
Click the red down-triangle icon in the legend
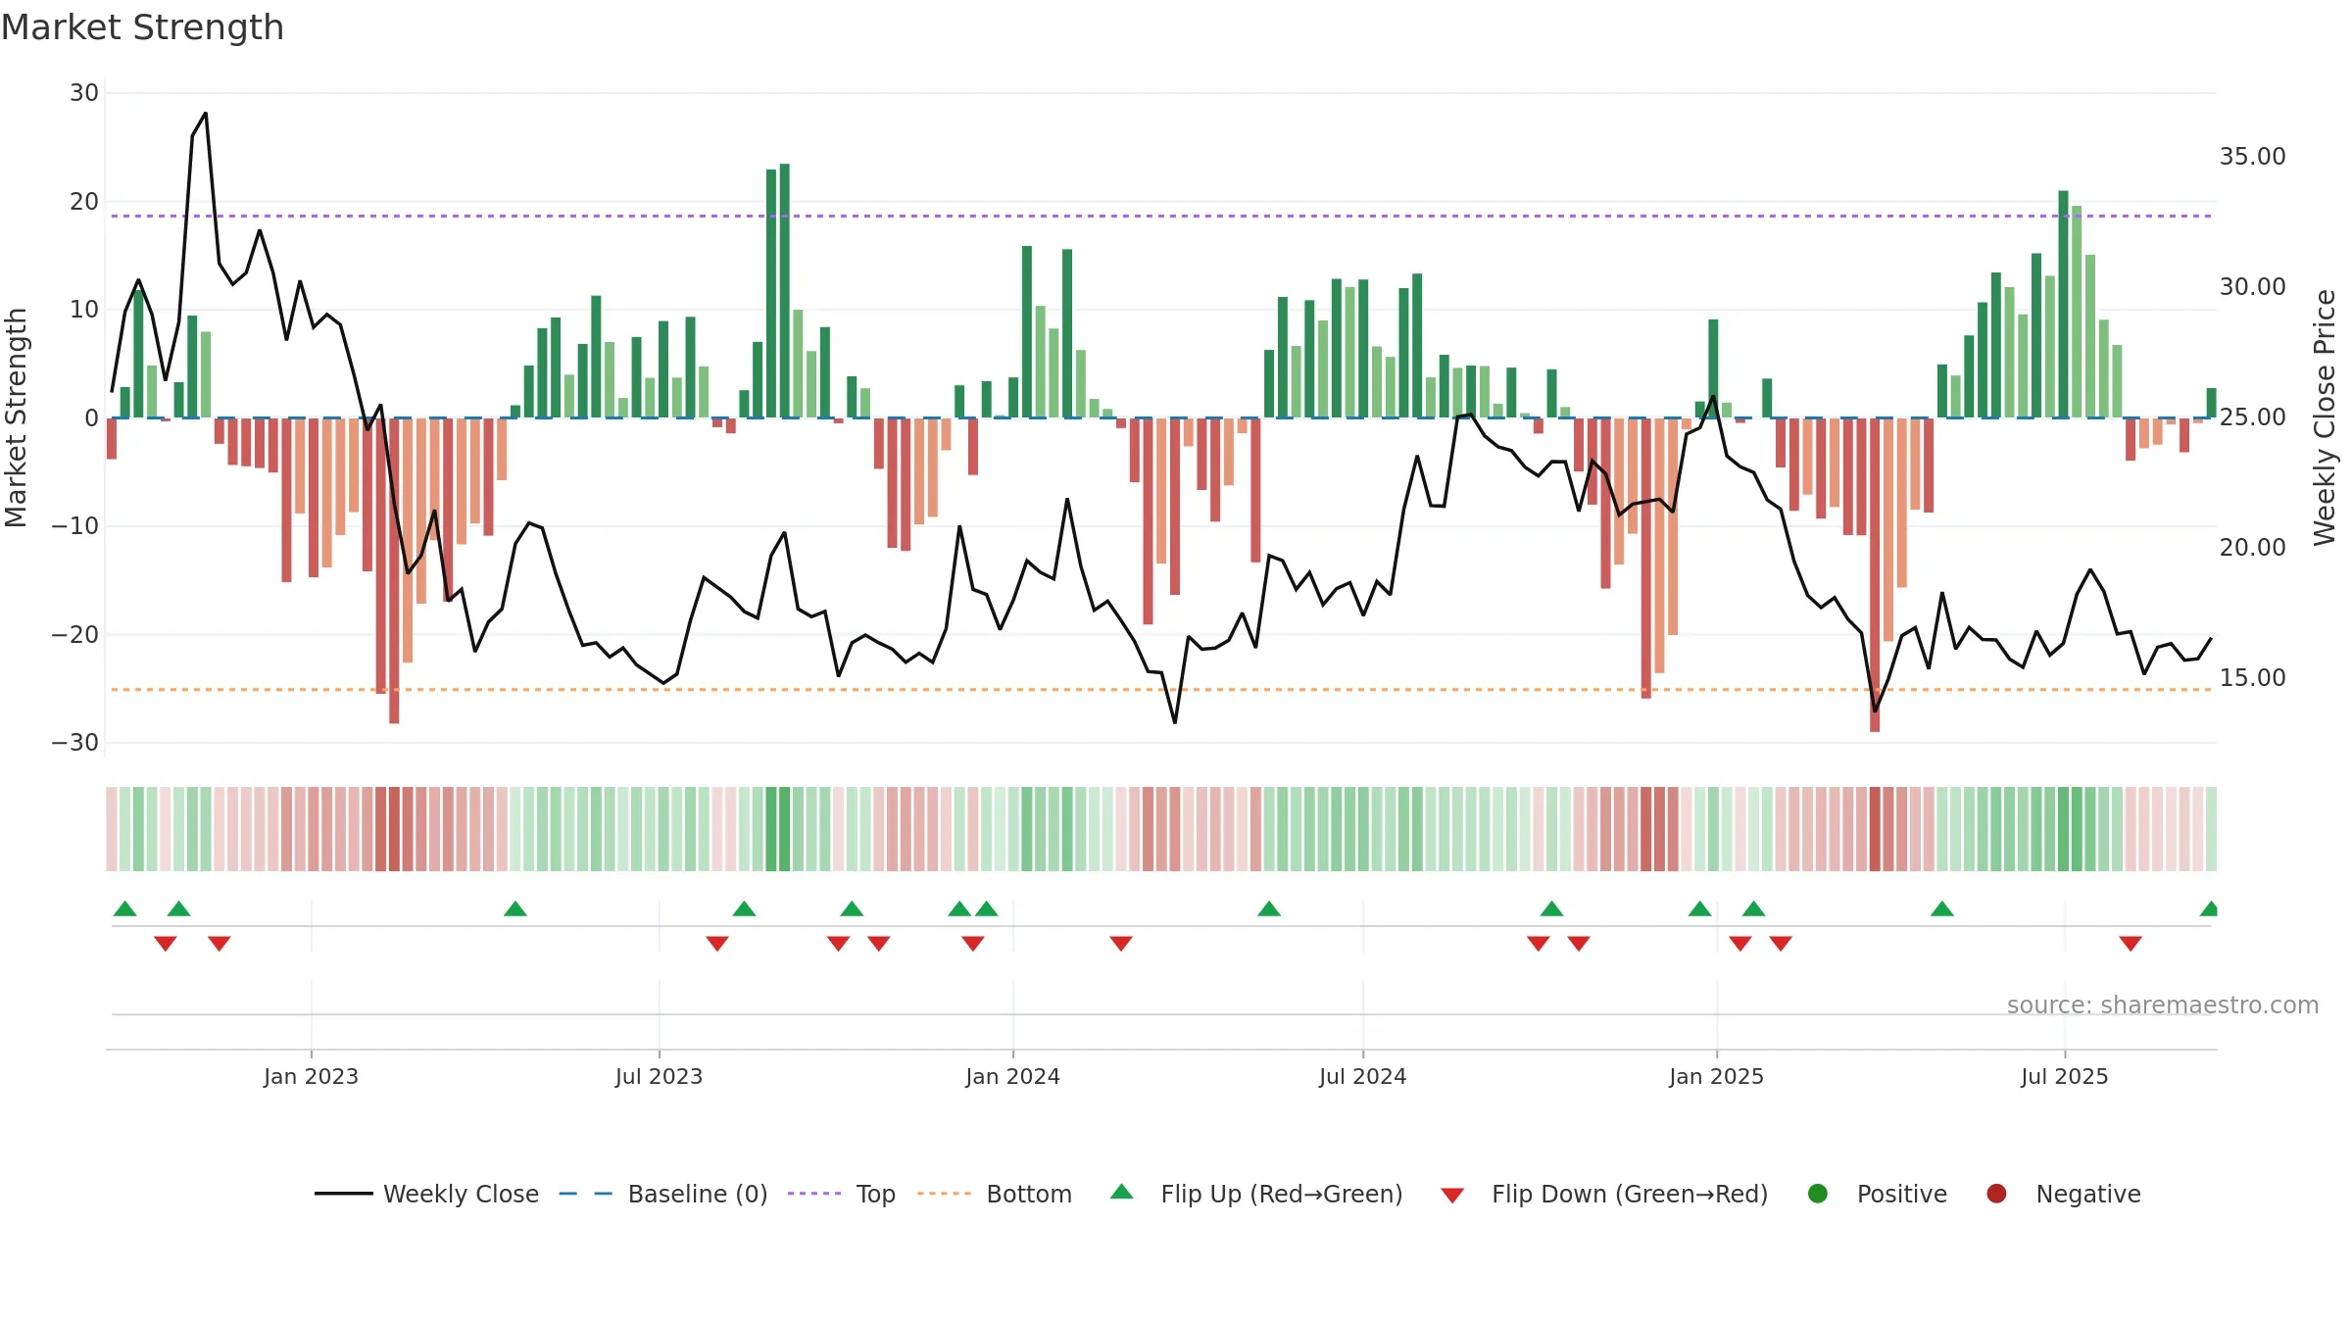click(x=1452, y=1196)
